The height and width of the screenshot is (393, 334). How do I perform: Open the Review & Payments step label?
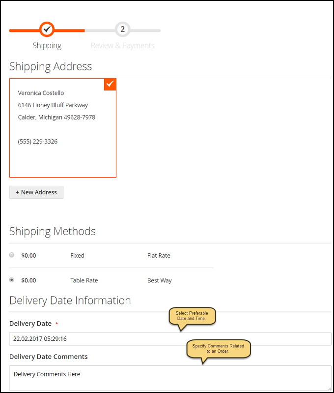point(122,46)
